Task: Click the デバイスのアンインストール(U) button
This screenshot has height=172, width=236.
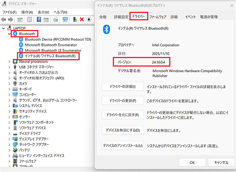Action: (x=123, y=146)
